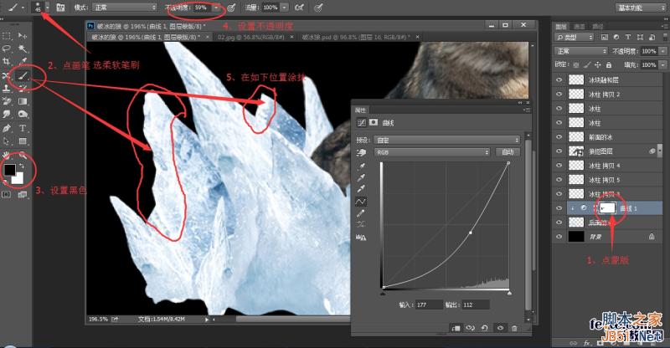
Task: Delete the Curves adjustment with trash icon
Action: point(514,328)
